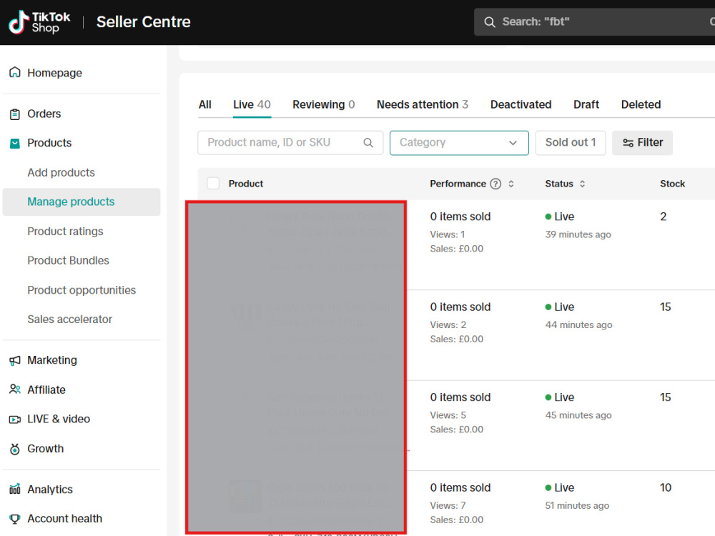Click the Homepage house icon
Screen dimensions: 715x536
tap(15, 72)
